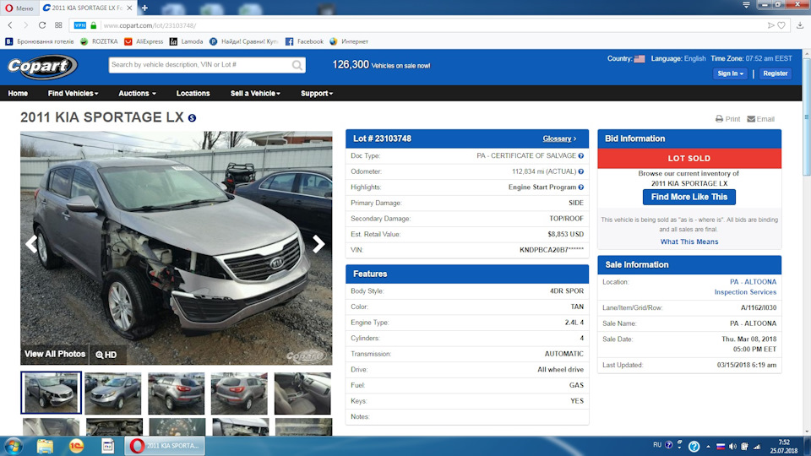Go to the Home menu item
Viewport: 811px width, 456px height.
18,94
